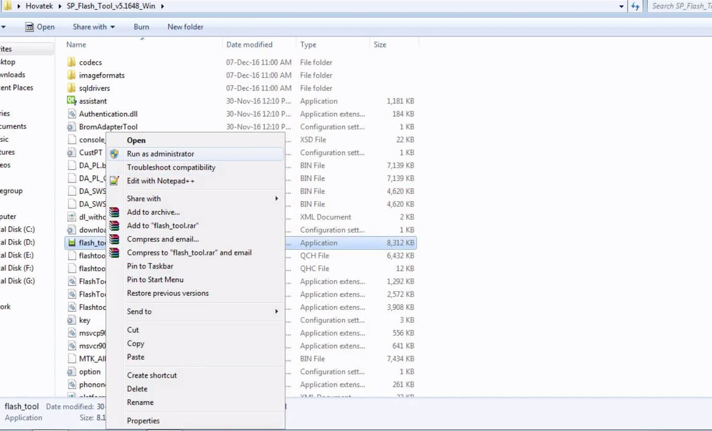
Task: Expand the address bar history dropdown
Action: tap(622, 6)
